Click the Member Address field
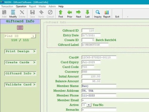Image resolution: width=149 pixels, height=112 pixels. [115, 91]
